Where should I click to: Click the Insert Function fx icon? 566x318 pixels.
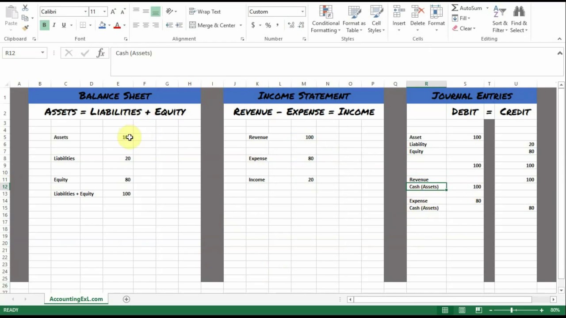[101, 53]
